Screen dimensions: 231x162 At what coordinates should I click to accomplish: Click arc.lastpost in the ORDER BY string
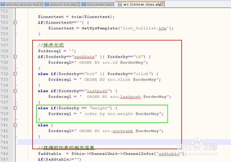point(125,97)
